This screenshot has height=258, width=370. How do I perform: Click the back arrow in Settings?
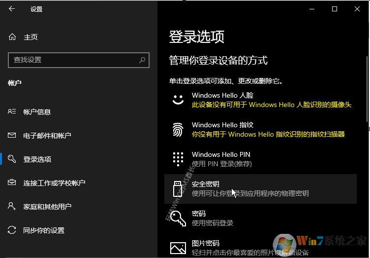coord(12,9)
